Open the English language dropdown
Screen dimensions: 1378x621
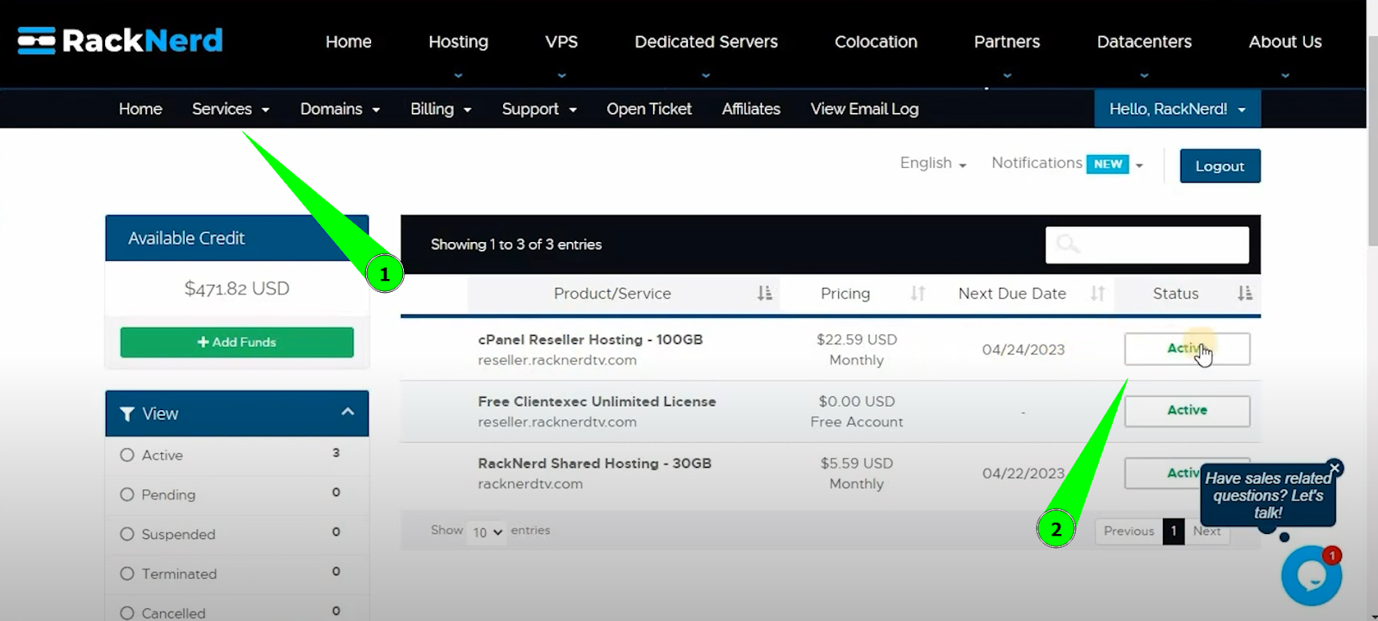coord(933,164)
